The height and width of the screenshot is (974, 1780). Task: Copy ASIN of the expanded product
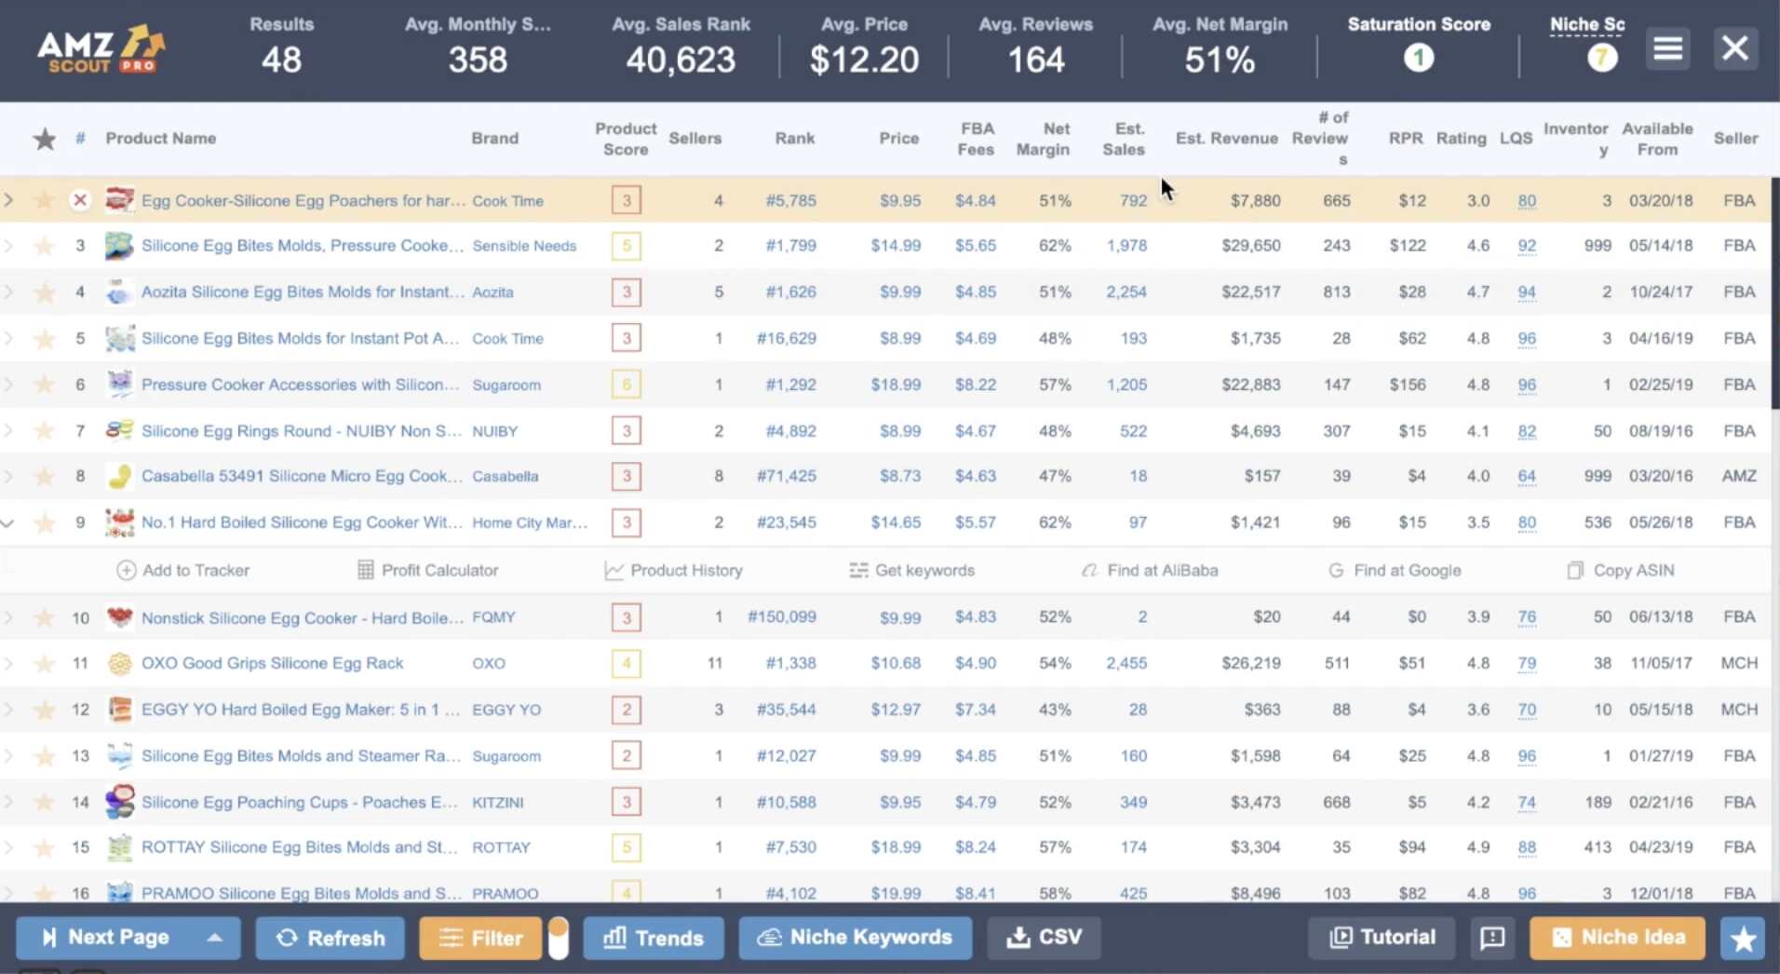pyautogui.click(x=1621, y=570)
